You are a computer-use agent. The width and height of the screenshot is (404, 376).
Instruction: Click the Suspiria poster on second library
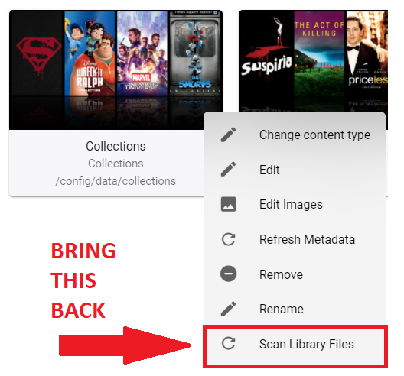pos(266,59)
